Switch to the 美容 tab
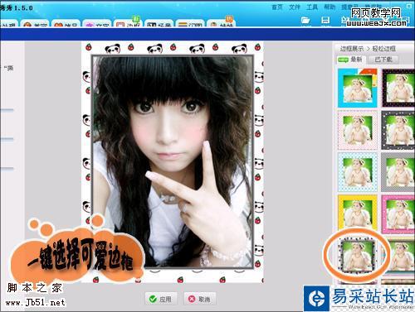415x312 pixels. coord(35,24)
